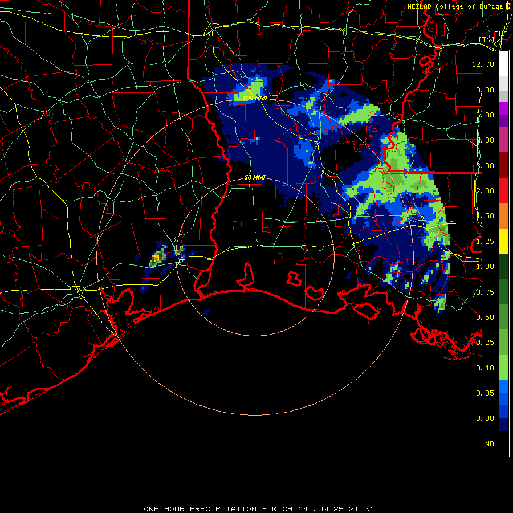Click the 1.50 legend value
513x513 pixels.
click(485, 216)
